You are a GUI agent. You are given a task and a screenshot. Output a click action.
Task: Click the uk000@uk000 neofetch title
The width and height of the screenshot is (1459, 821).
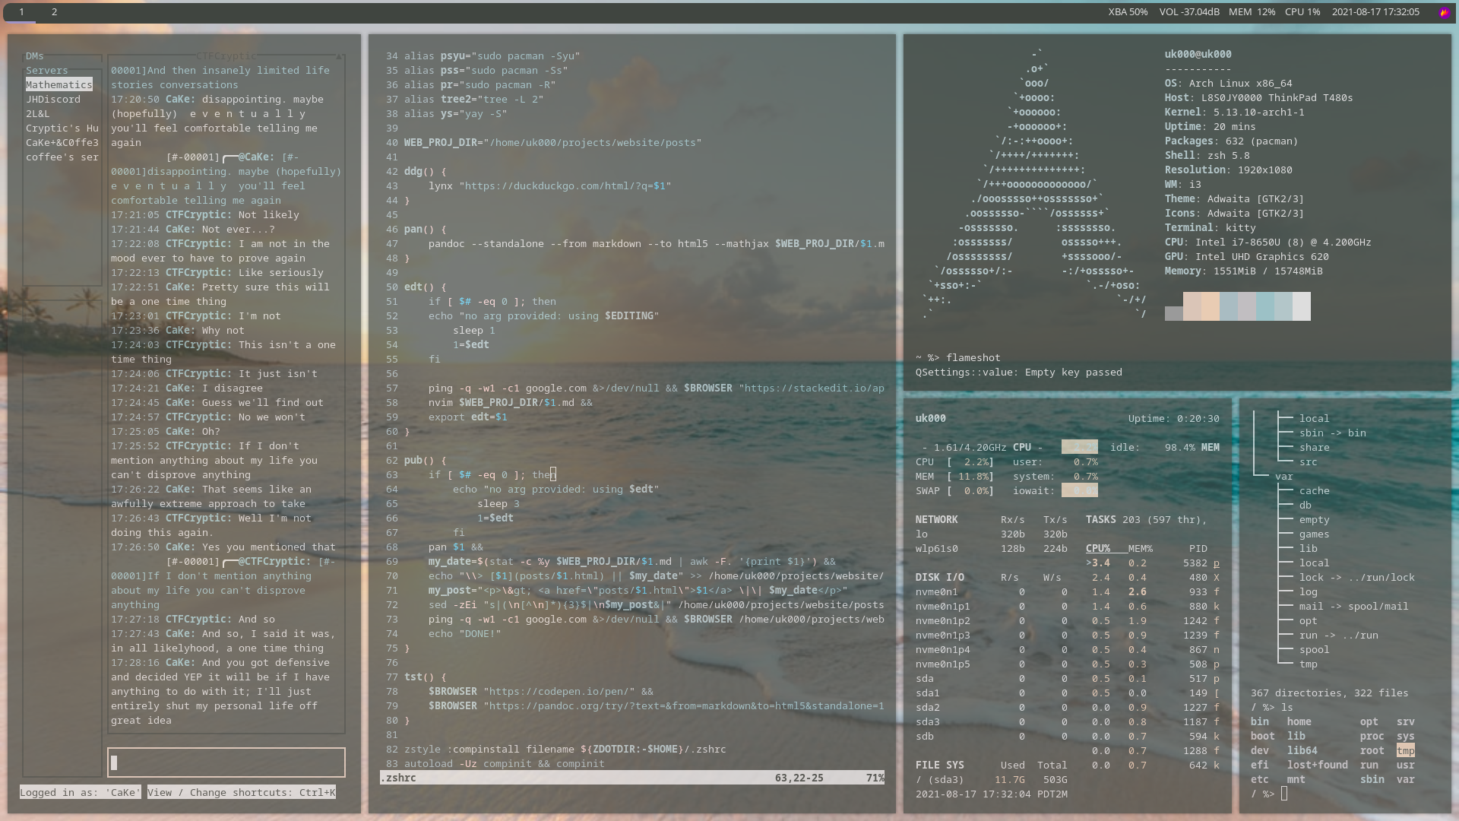[x=1198, y=55]
